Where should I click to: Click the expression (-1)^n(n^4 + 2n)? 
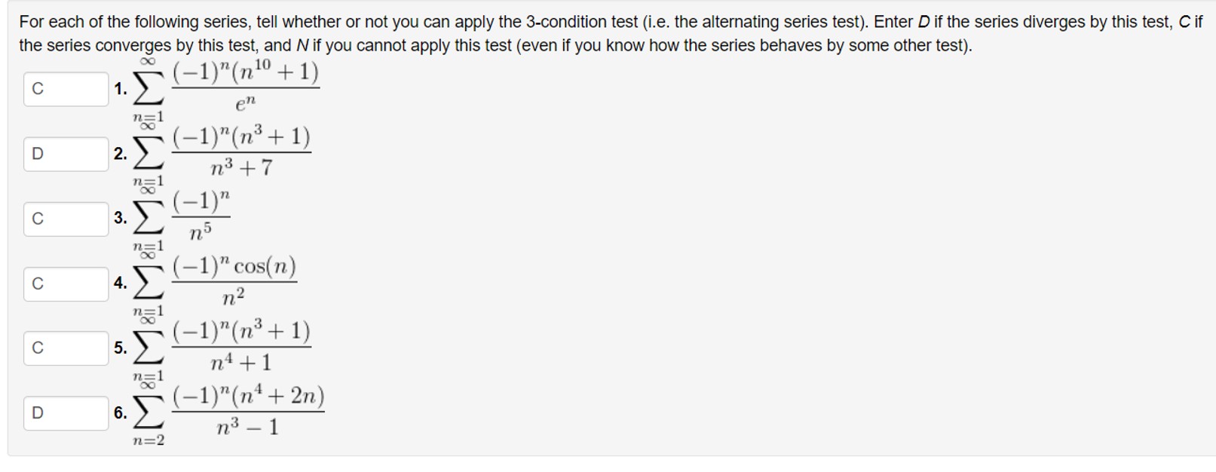pos(249,396)
